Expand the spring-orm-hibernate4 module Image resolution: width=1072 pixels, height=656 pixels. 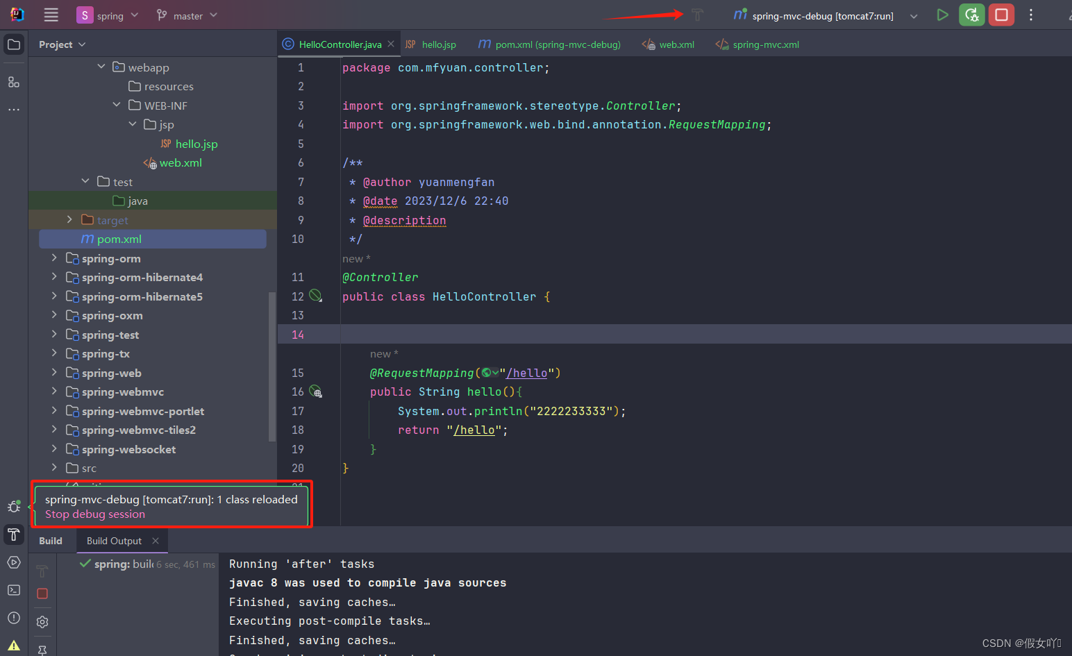[x=54, y=276]
